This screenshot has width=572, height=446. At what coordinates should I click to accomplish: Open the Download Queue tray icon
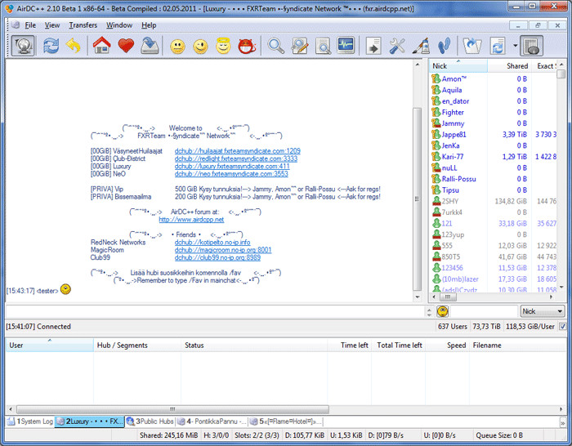150,46
